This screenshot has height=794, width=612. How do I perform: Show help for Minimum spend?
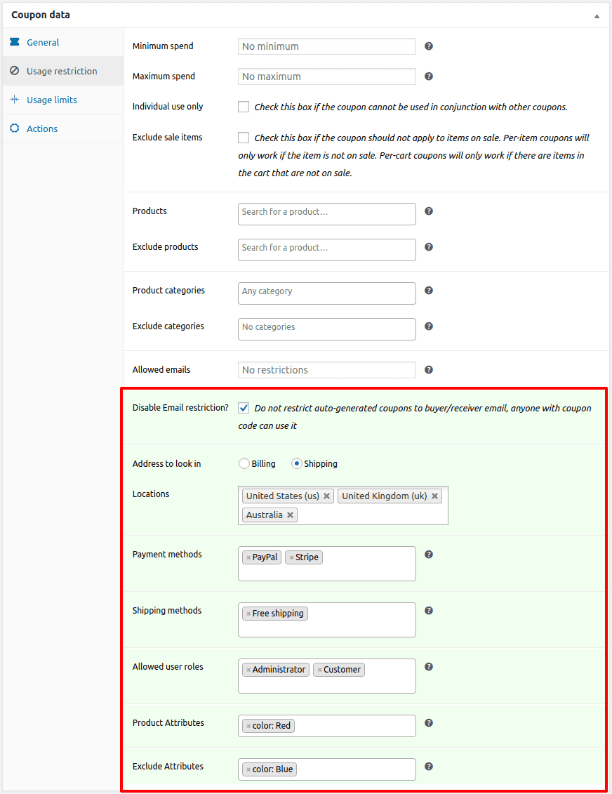tap(429, 46)
